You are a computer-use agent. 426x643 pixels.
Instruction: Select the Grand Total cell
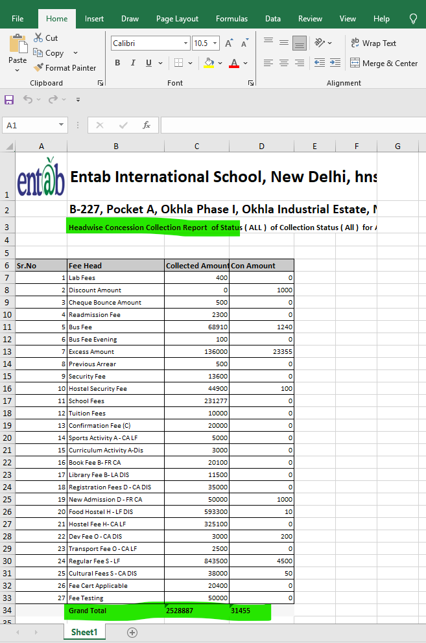coord(115,610)
